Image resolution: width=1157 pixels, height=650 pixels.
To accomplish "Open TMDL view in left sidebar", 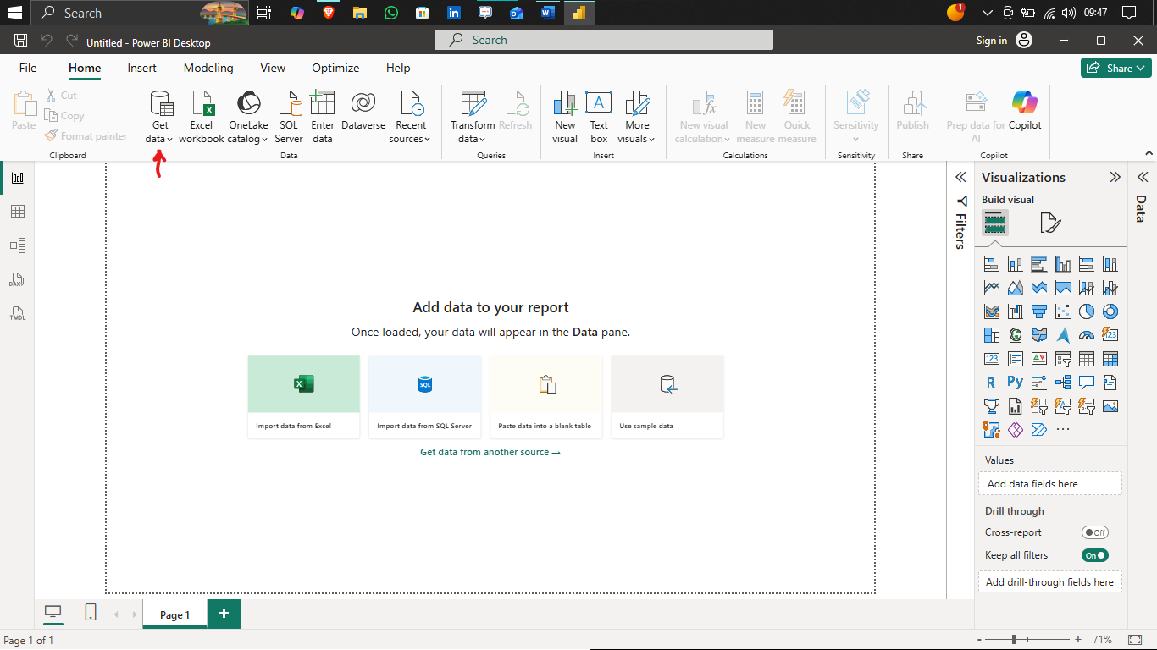I will tap(17, 313).
